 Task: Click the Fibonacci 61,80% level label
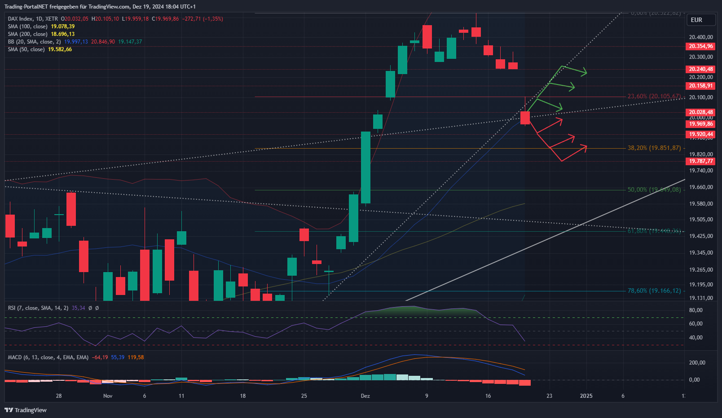point(654,231)
